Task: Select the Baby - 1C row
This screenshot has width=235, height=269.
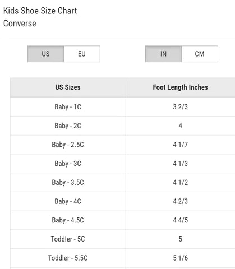Action: tap(123, 107)
